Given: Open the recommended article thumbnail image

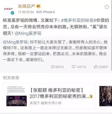Looking at the screenshot, I should click(17, 96).
